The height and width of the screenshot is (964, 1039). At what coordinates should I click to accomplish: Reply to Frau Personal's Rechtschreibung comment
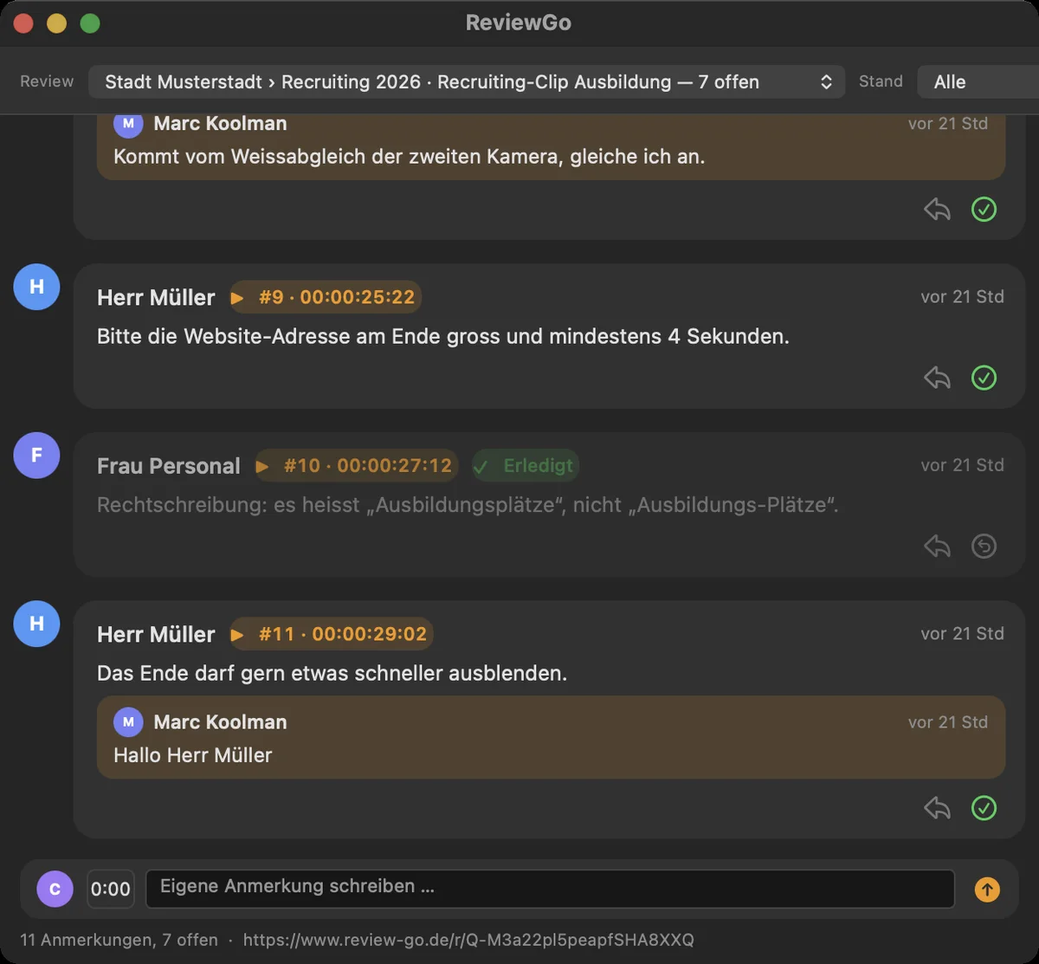[937, 547]
